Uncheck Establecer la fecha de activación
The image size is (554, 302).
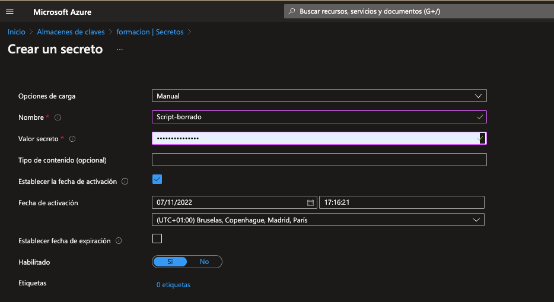tap(157, 180)
